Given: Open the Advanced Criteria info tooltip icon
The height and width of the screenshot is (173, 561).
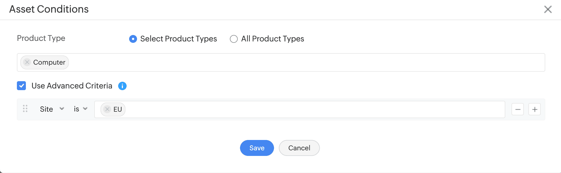Looking at the screenshot, I should tap(122, 86).
